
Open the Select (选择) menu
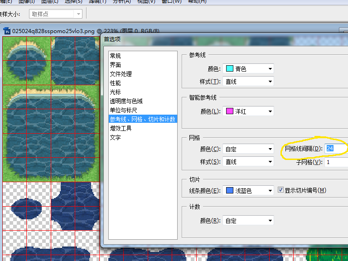pyautogui.click(x=73, y=1)
